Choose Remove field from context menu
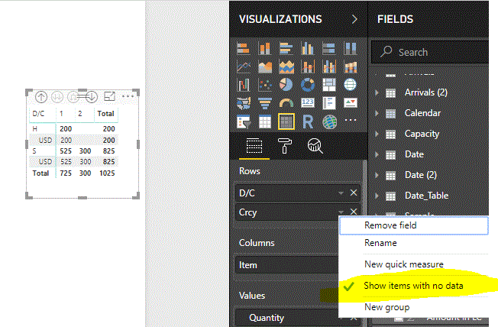Viewport: 498px width, 327px height. tap(413, 225)
